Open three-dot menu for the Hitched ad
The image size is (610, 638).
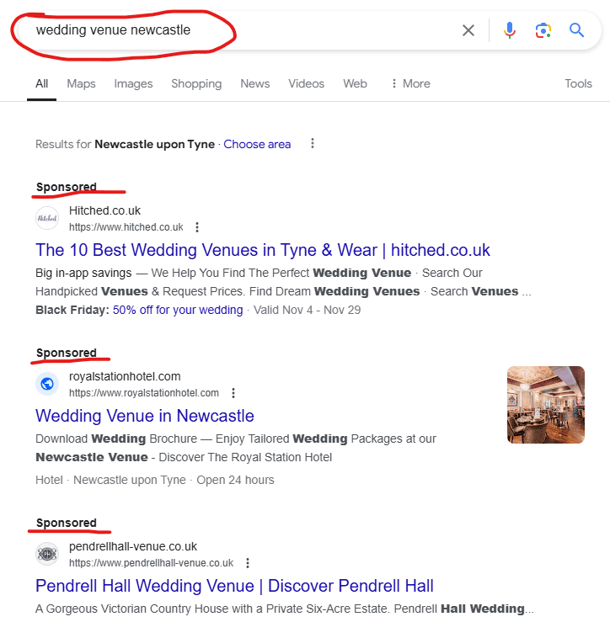[x=197, y=227]
